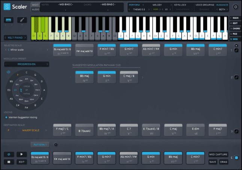The width and height of the screenshot is (242, 170).
Task: Click the grid icon beside EDIT
Action: [9, 162]
